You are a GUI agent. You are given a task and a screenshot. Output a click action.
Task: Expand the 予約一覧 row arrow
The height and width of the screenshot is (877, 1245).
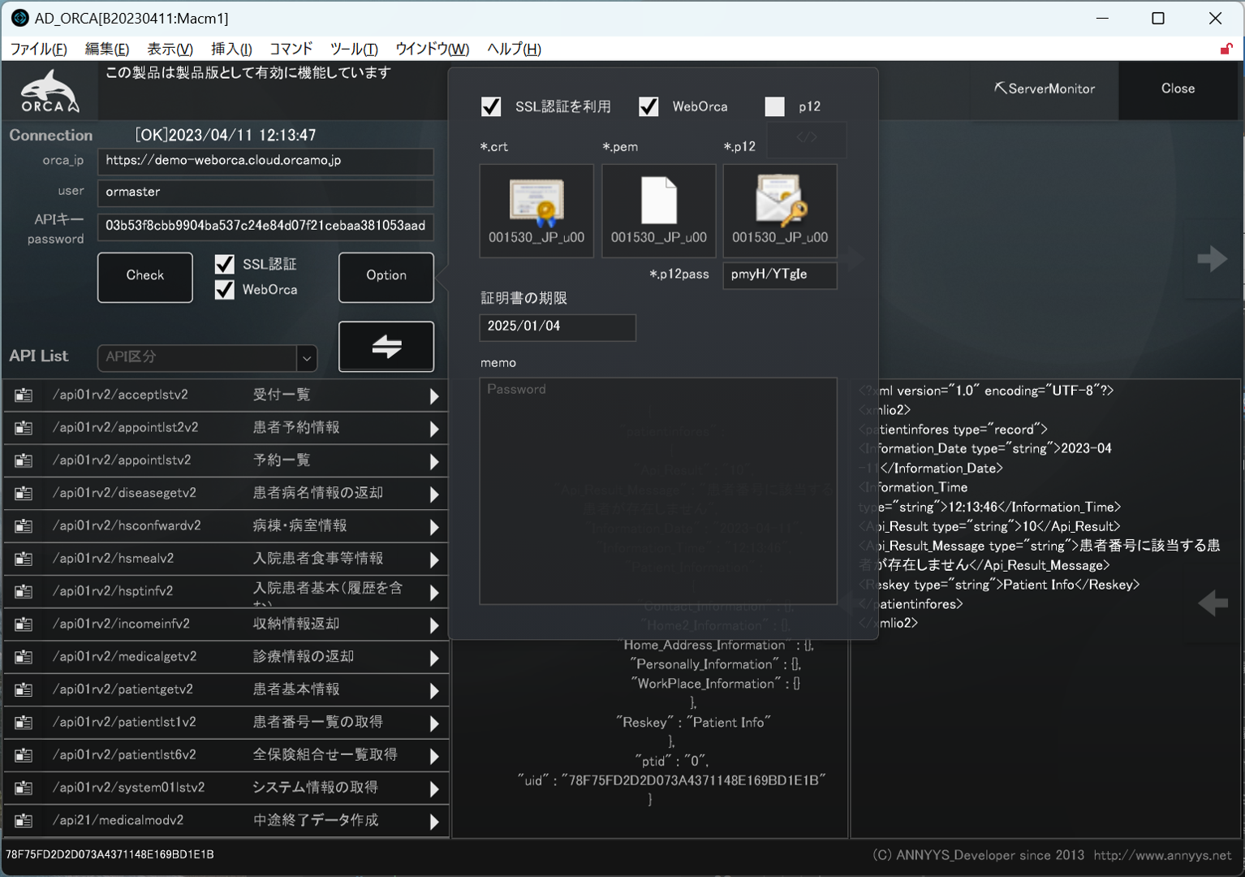click(x=434, y=461)
